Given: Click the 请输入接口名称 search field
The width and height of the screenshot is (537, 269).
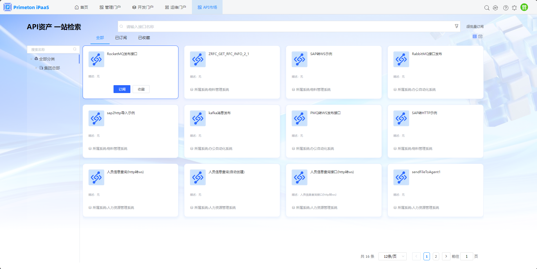Looking at the screenshot, I should [x=287, y=27].
